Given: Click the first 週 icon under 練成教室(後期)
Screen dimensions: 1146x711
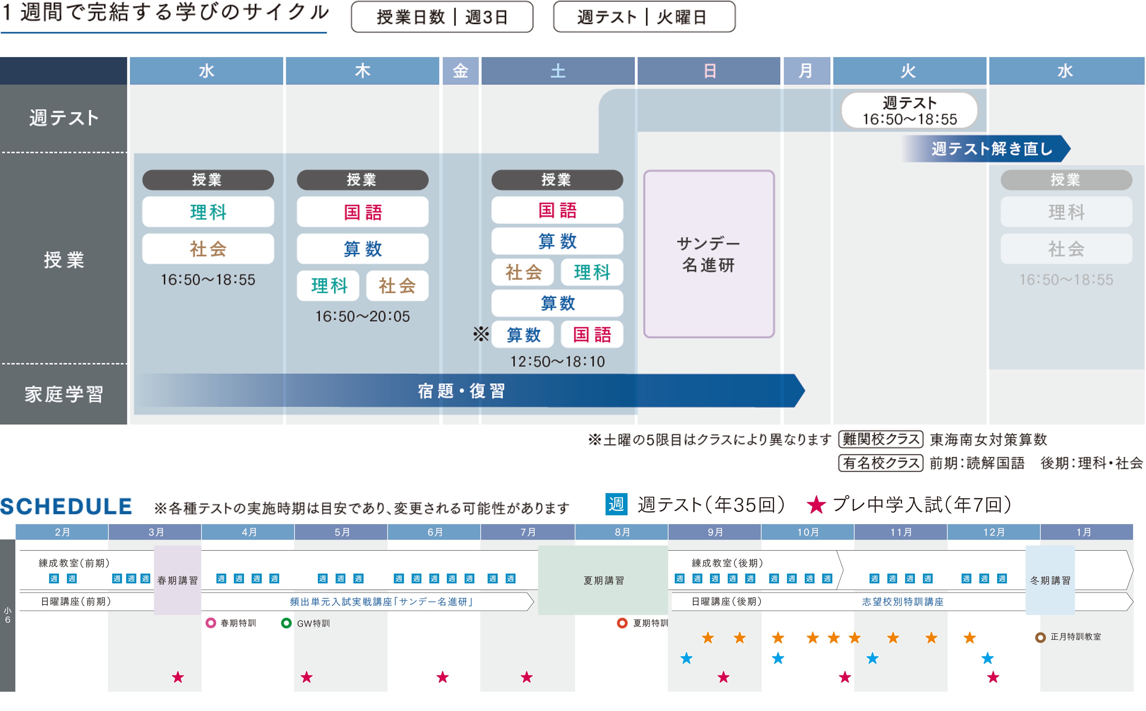Looking at the screenshot, I should coord(680,578).
